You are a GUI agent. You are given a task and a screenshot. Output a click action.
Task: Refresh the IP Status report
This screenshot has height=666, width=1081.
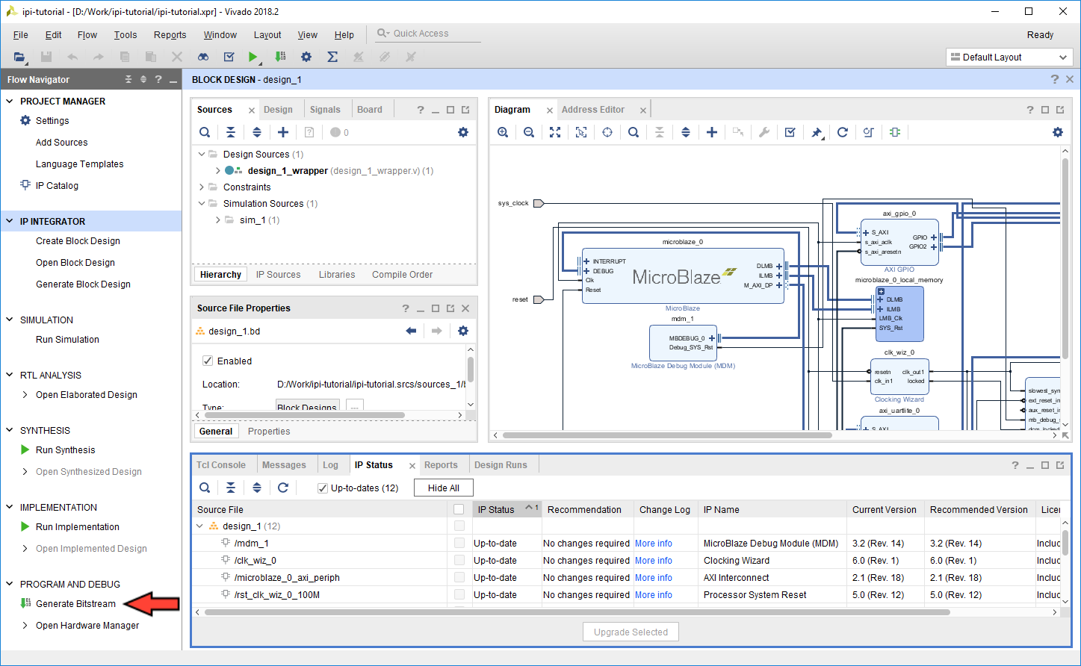pos(283,488)
